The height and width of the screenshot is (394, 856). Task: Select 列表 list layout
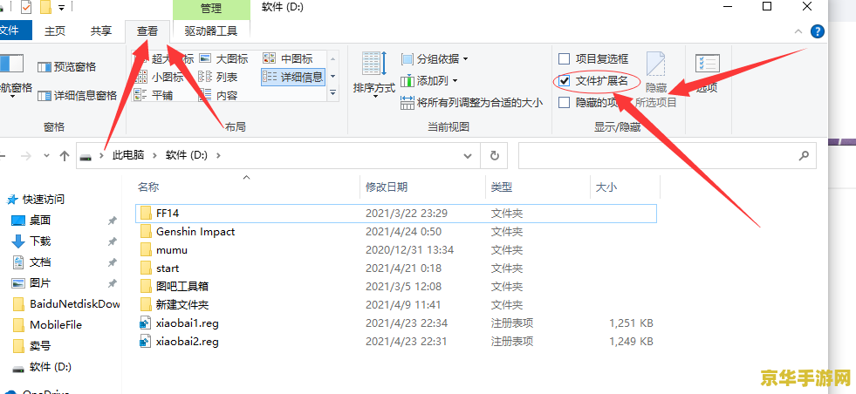[x=217, y=77]
